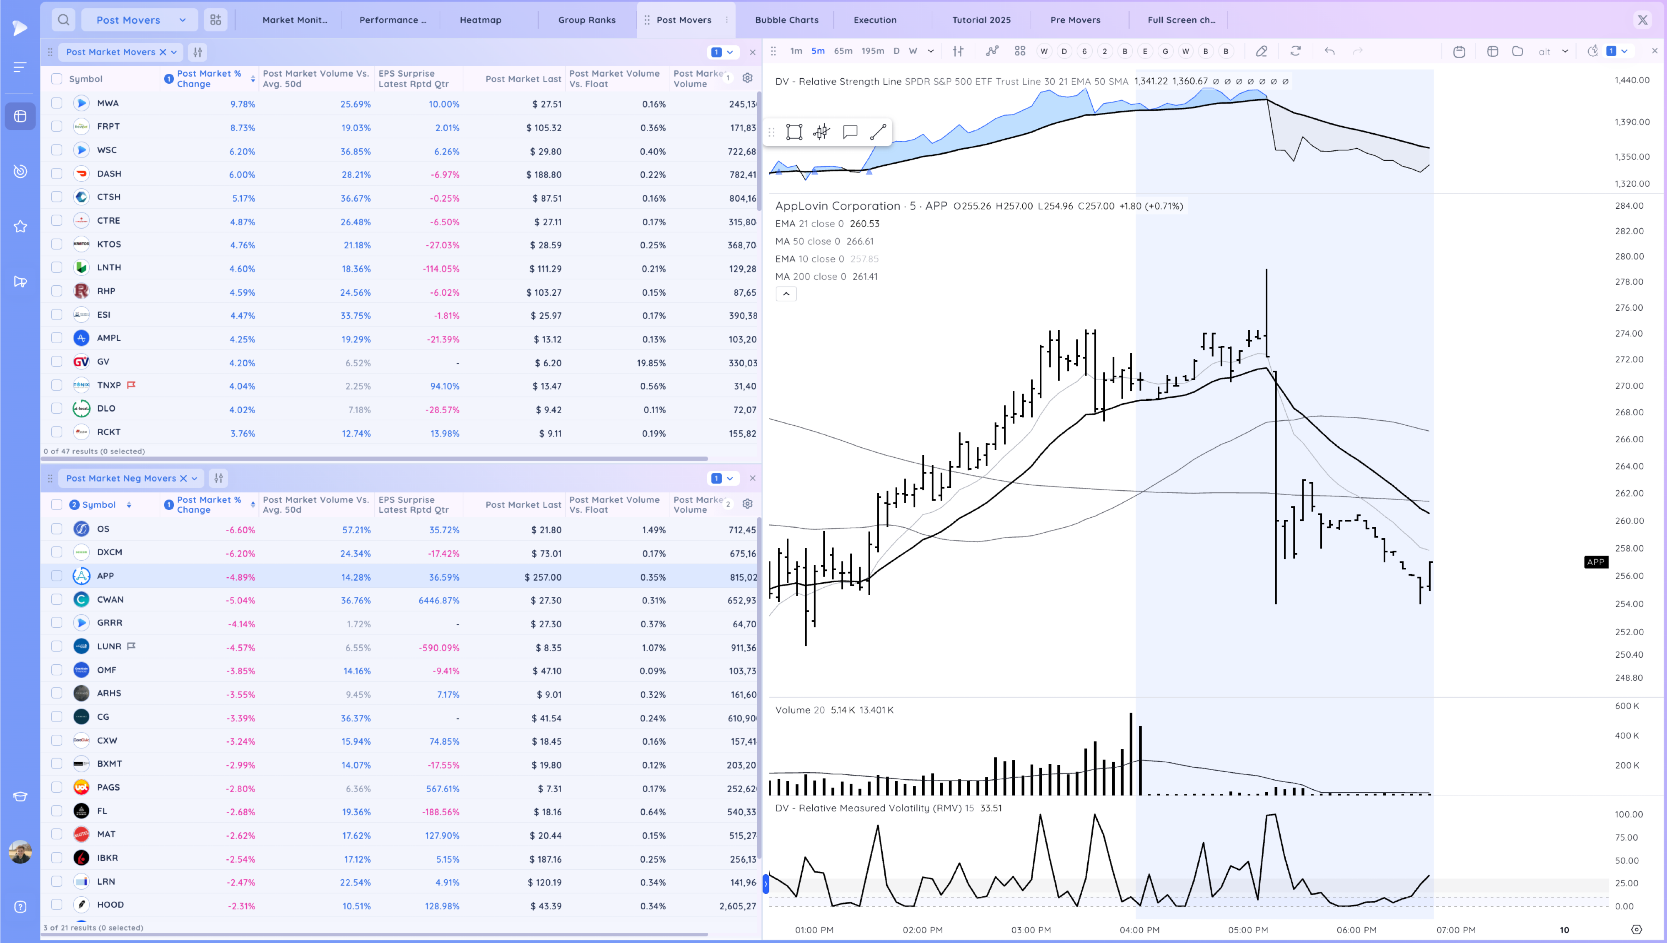Screen dimensions: 1667x943
Task: Undo the last chart action
Action: click(x=1329, y=51)
